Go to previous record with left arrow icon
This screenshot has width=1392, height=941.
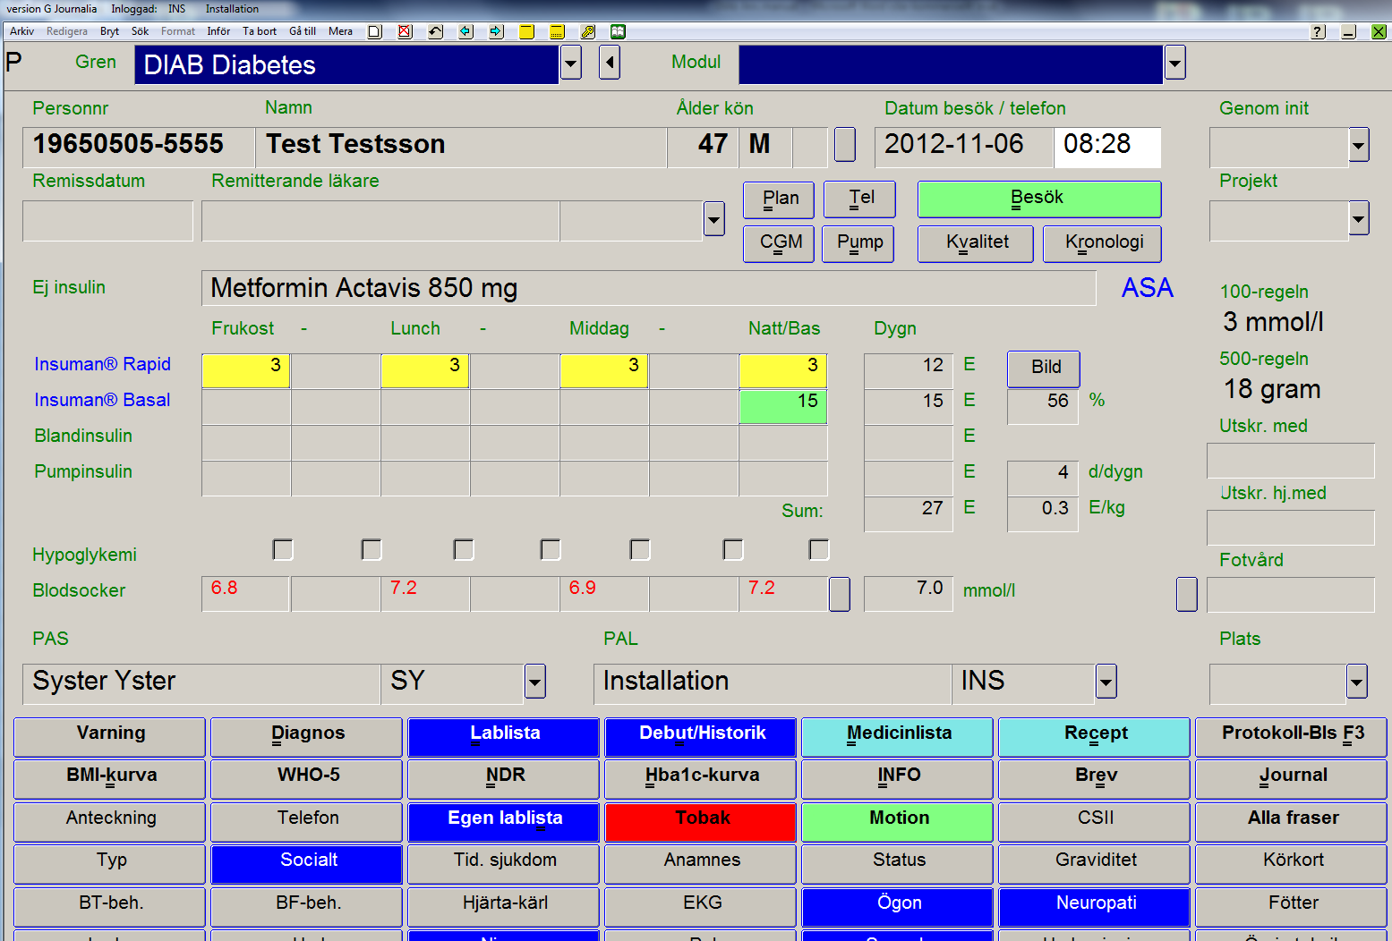(x=465, y=31)
